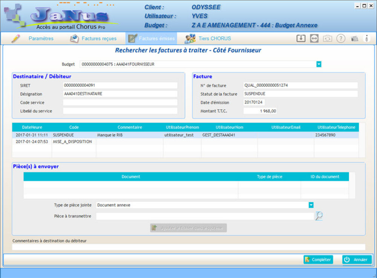Click the download icon in the toolbar
The height and width of the screenshot is (278, 377).
pos(300,38)
